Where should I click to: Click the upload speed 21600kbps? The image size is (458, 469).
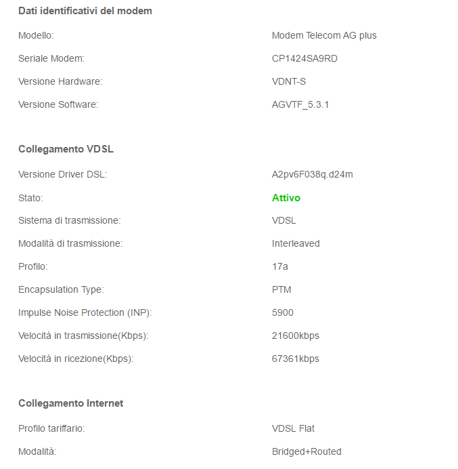pos(295,335)
